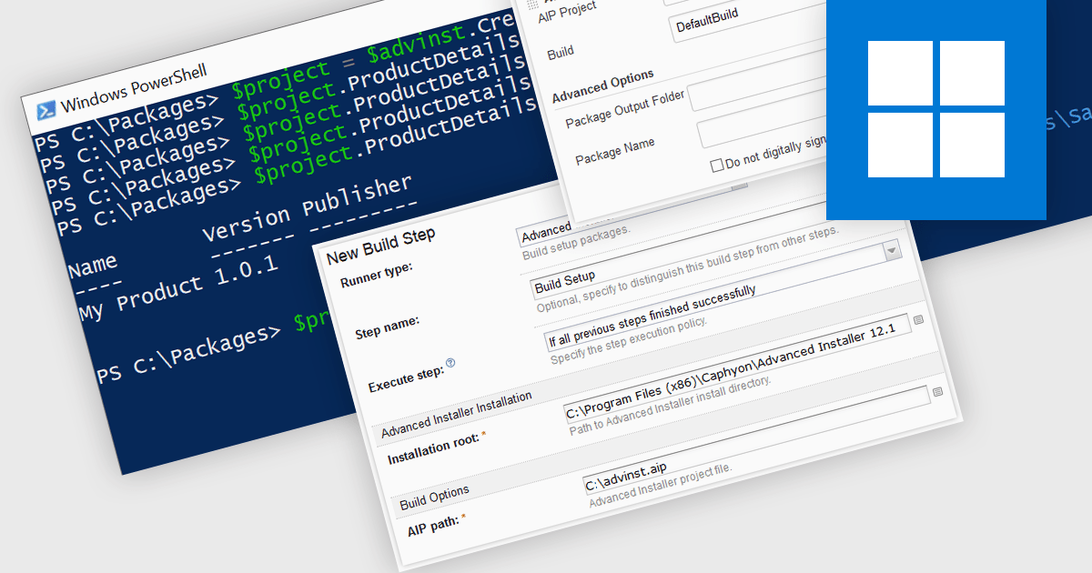The image size is (1092, 573).
Task: Open the Runner type combo box showing Advanced
Action: (x=546, y=232)
